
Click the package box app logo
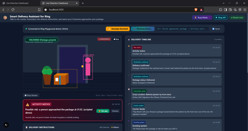(x=5, y=18)
